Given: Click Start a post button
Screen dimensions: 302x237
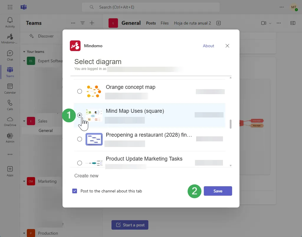Looking at the screenshot, I should point(130,225).
